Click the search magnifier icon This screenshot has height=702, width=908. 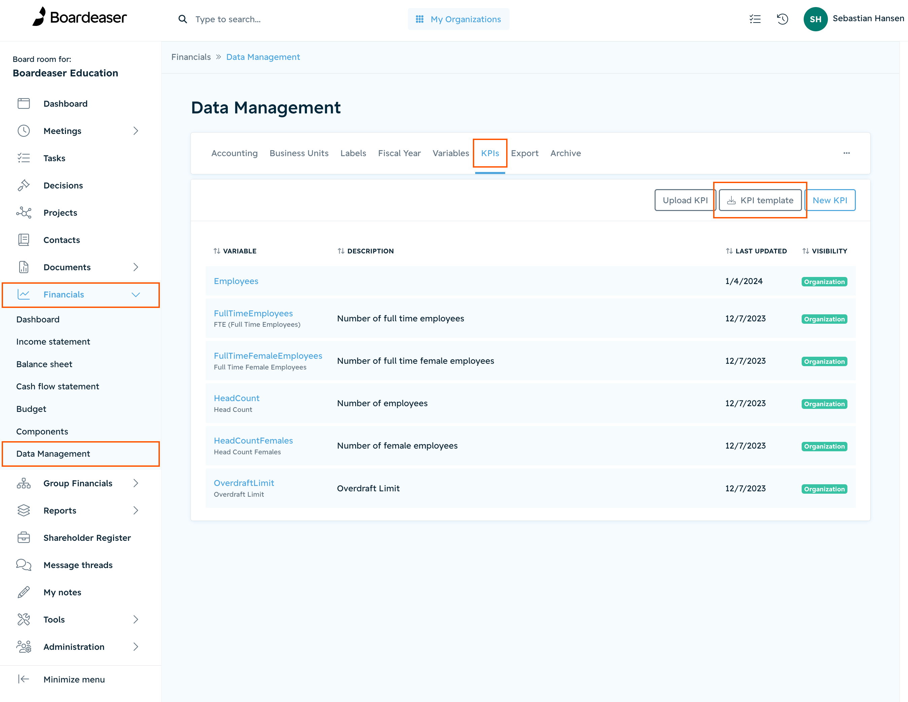point(182,19)
